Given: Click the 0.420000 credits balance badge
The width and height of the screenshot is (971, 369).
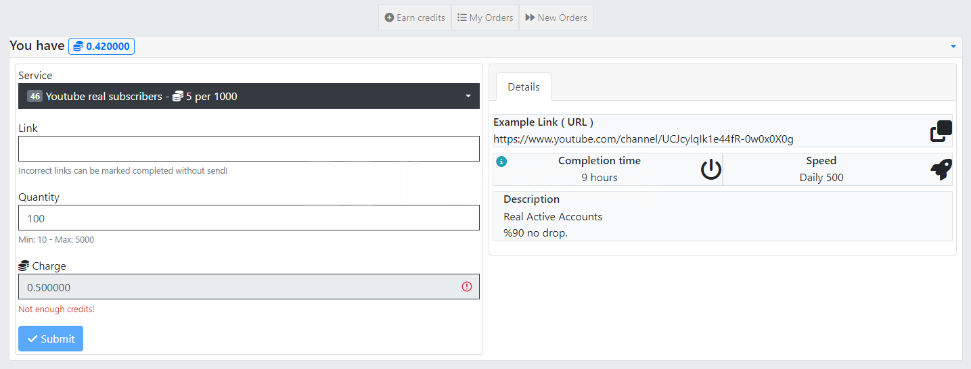Looking at the screenshot, I should 101,47.
